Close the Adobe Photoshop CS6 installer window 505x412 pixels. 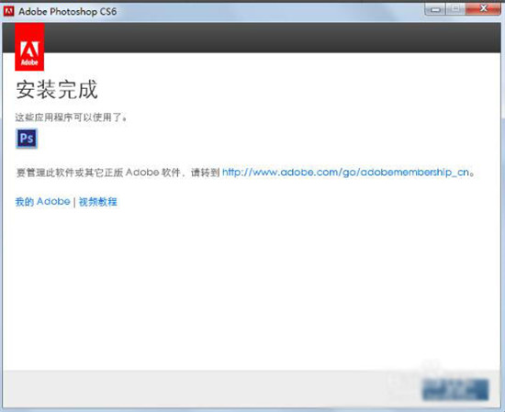483,8
